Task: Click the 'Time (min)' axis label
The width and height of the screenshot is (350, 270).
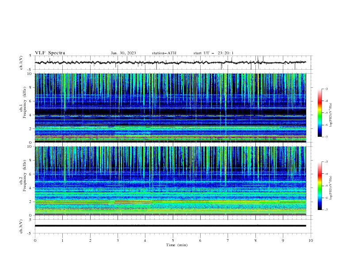Action: 177,245
